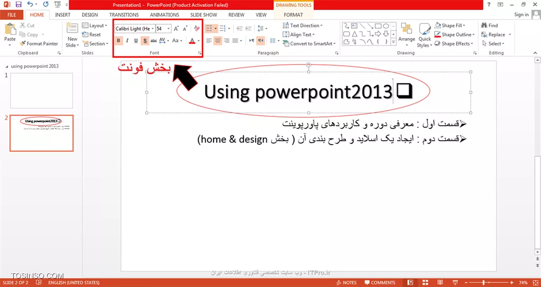Open the Layout dropdown
The image size is (541, 287).
point(95,25)
